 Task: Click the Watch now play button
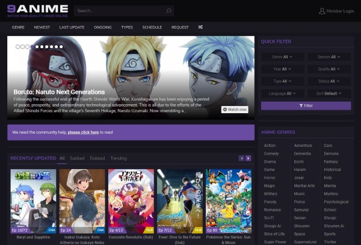coord(234,110)
